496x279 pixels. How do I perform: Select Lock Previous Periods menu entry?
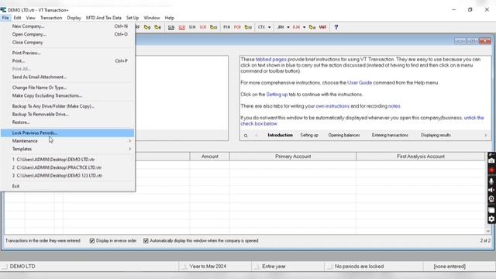click(67, 133)
